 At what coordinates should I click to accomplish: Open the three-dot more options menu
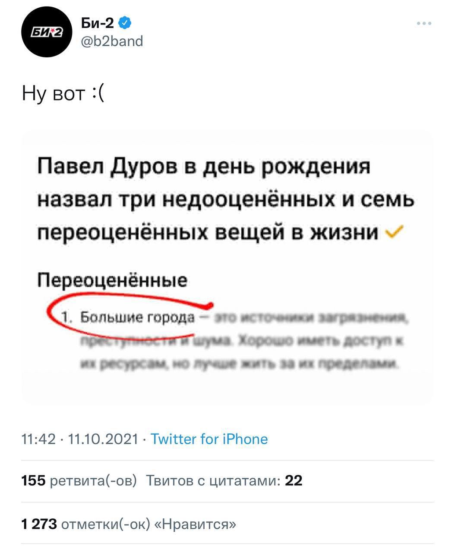click(x=424, y=23)
